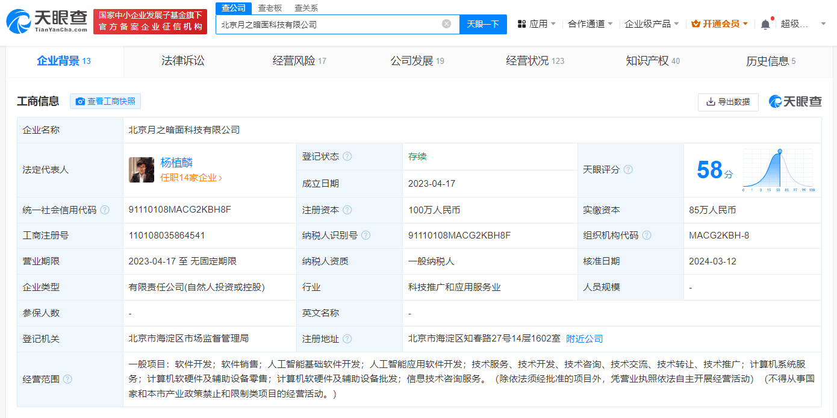Click help icon next to 经营范围
This screenshot has width=837, height=418.
[67, 379]
